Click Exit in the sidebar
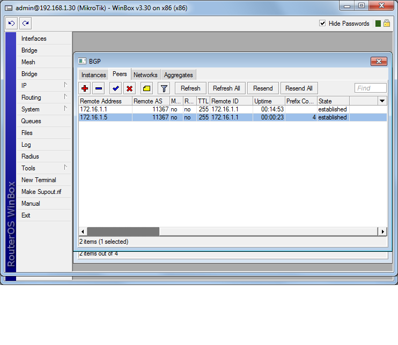The width and height of the screenshot is (398, 345). tap(43, 215)
